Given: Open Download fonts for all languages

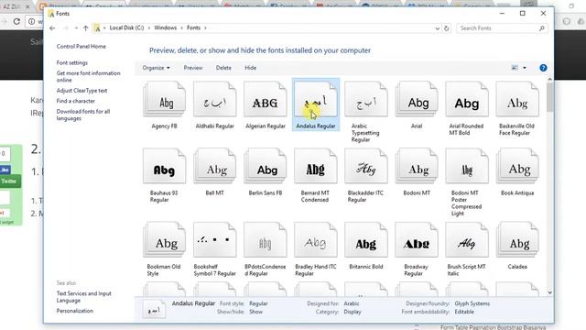Looking at the screenshot, I should pyautogui.click(x=83, y=115).
